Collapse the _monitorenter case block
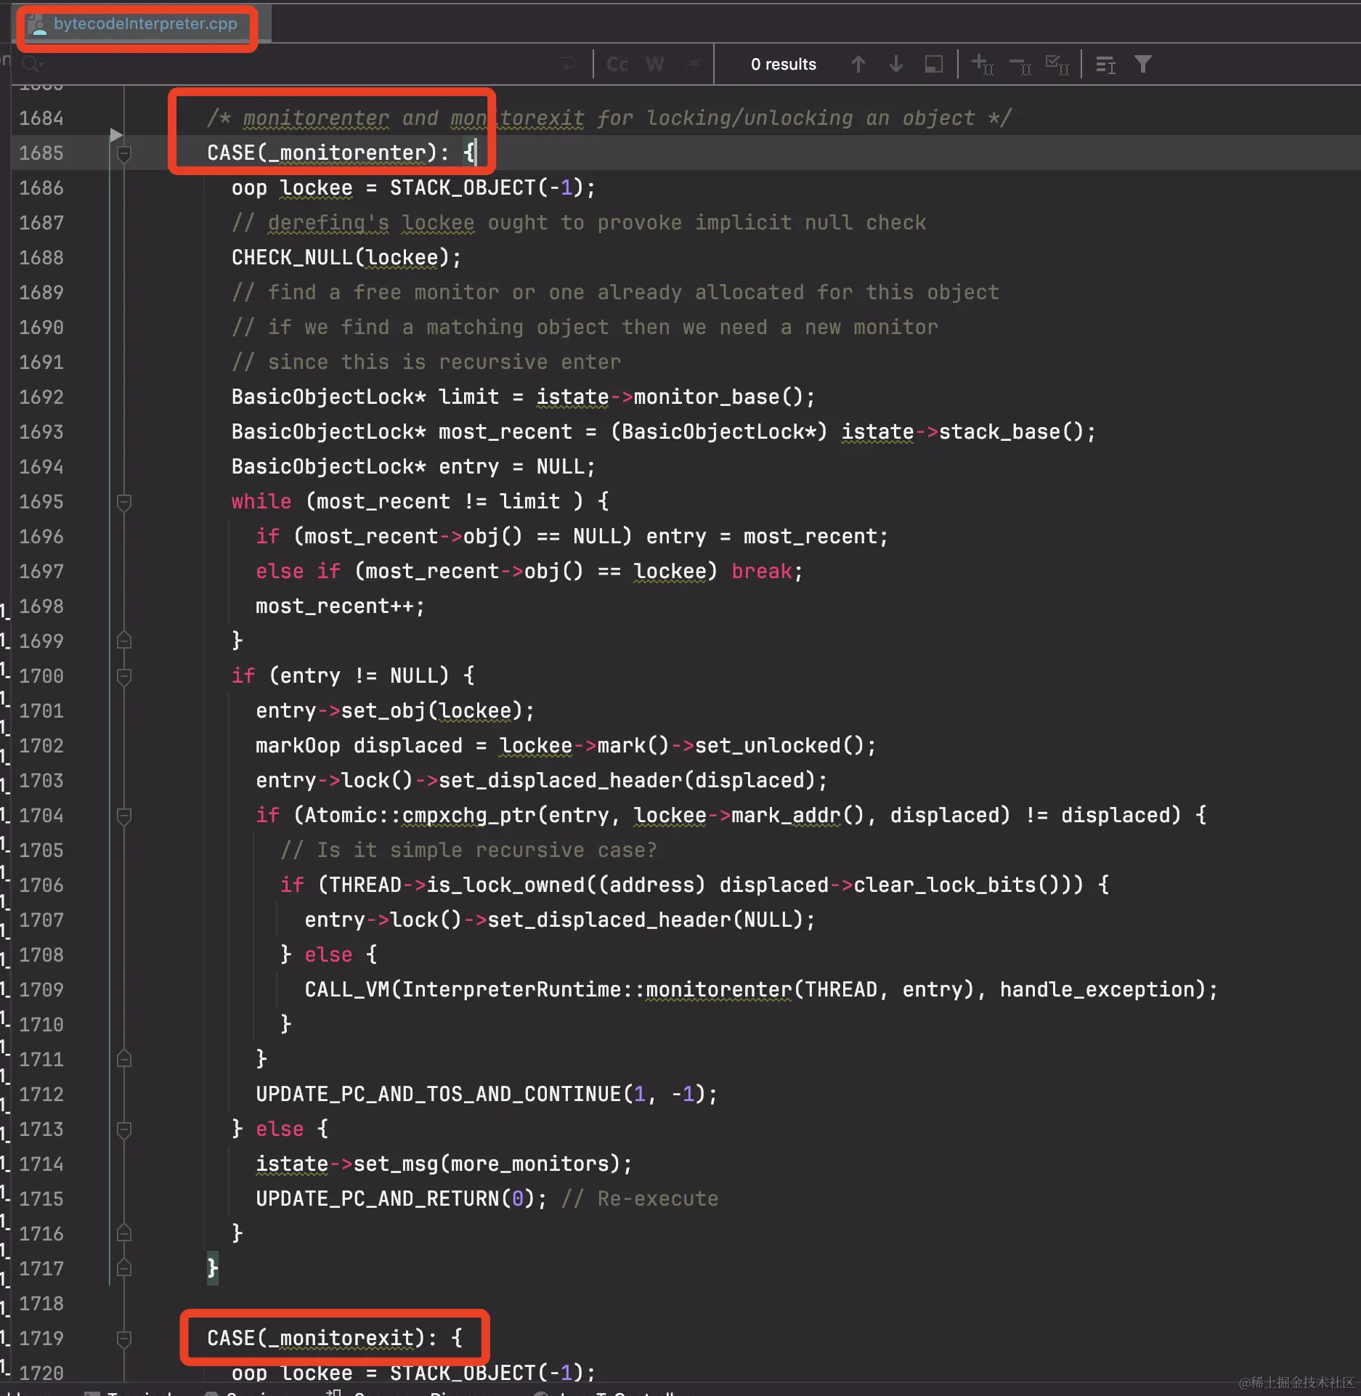Viewport: 1361px width, 1396px height. (x=124, y=153)
